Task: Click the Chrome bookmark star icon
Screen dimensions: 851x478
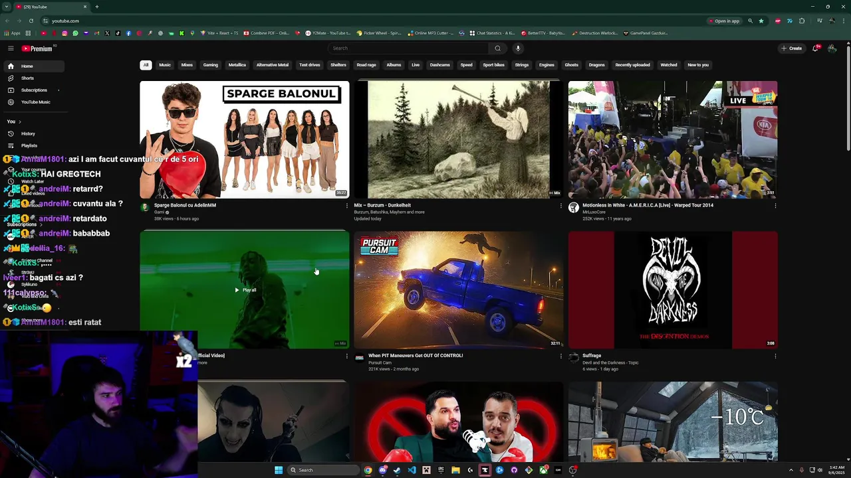Action: click(x=761, y=21)
